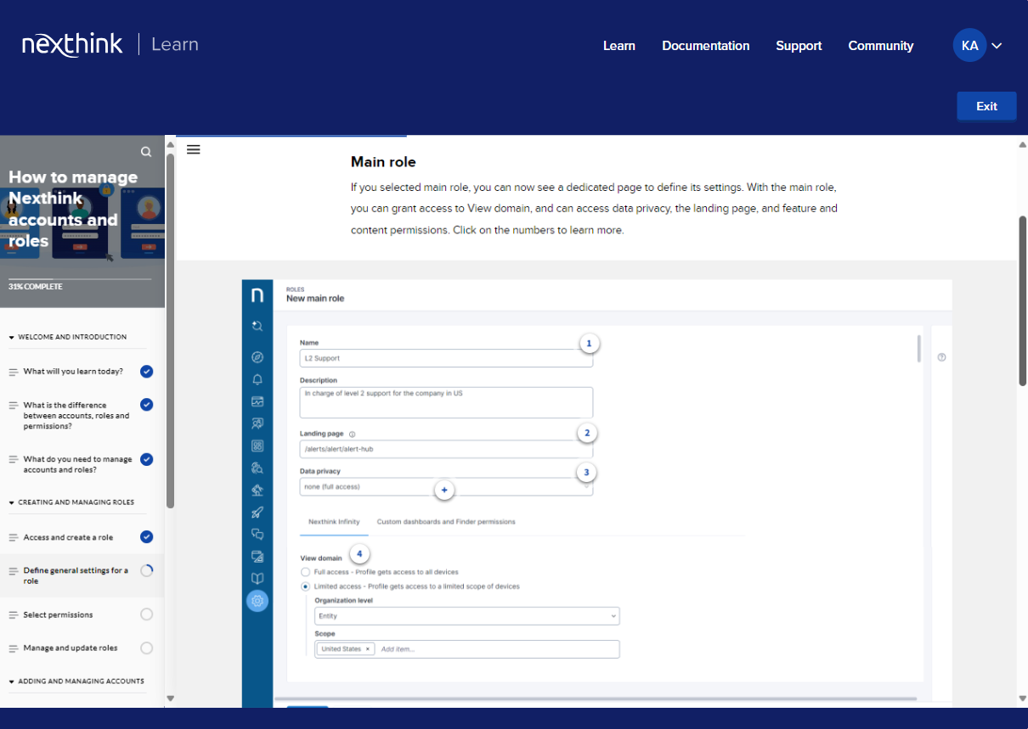This screenshot has height=729, width=1028.
Task: Click the main content vertical scrollbar
Action: pyautogui.click(x=1022, y=301)
